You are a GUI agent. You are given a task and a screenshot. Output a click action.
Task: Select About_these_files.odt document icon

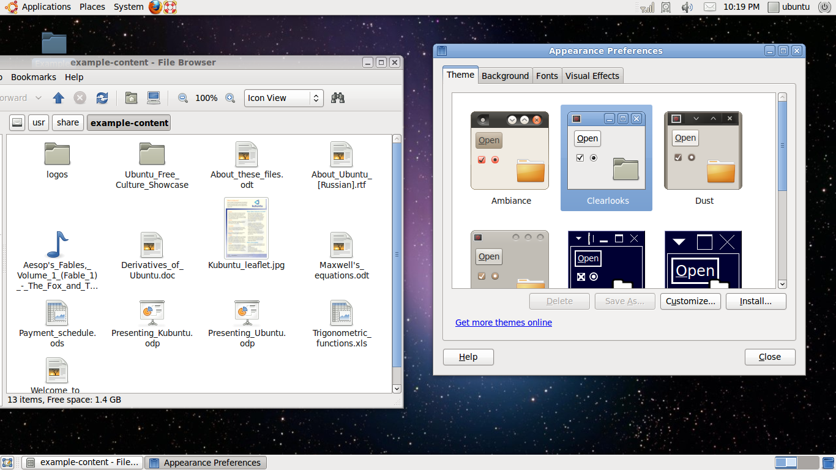[247, 154]
